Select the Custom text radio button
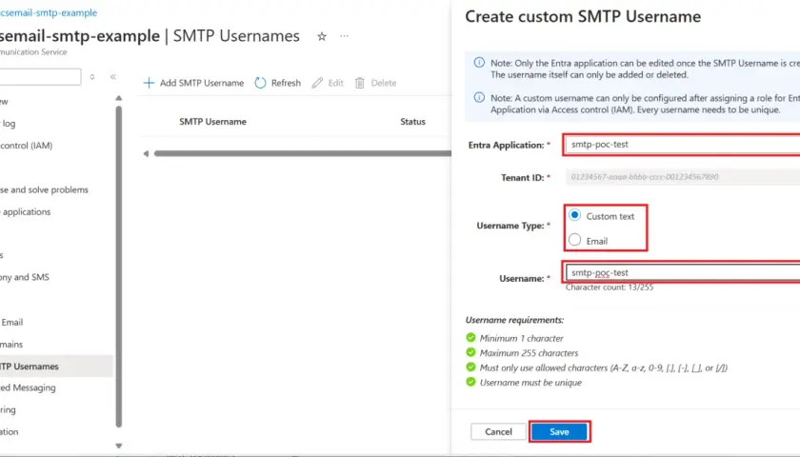 pyautogui.click(x=575, y=215)
